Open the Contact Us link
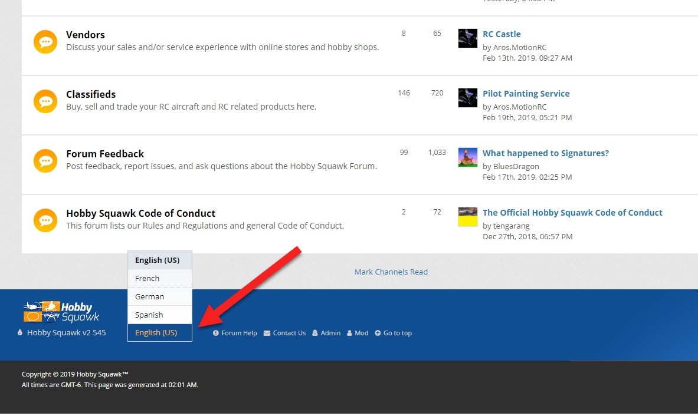This screenshot has width=698, height=416. tap(289, 333)
